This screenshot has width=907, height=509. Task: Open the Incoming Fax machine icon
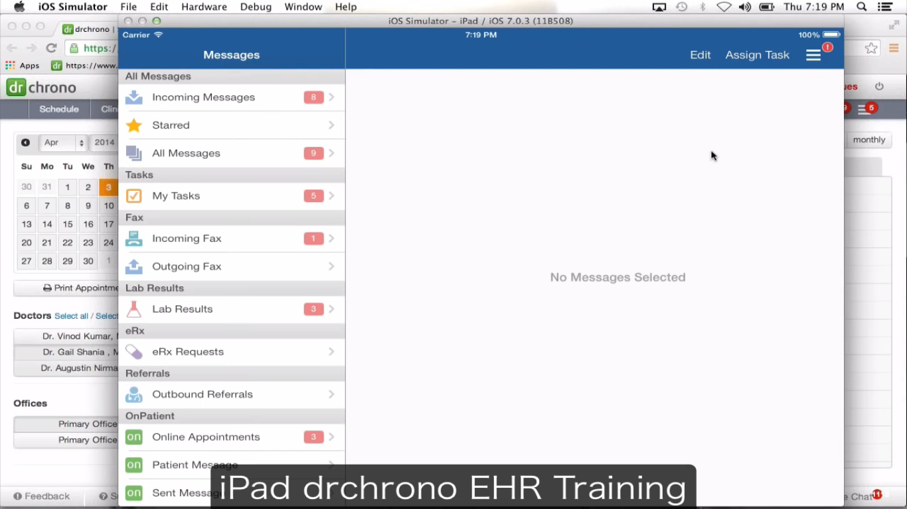coord(134,239)
